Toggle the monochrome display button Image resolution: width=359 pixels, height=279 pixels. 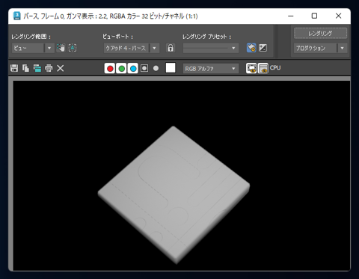click(x=156, y=68)
